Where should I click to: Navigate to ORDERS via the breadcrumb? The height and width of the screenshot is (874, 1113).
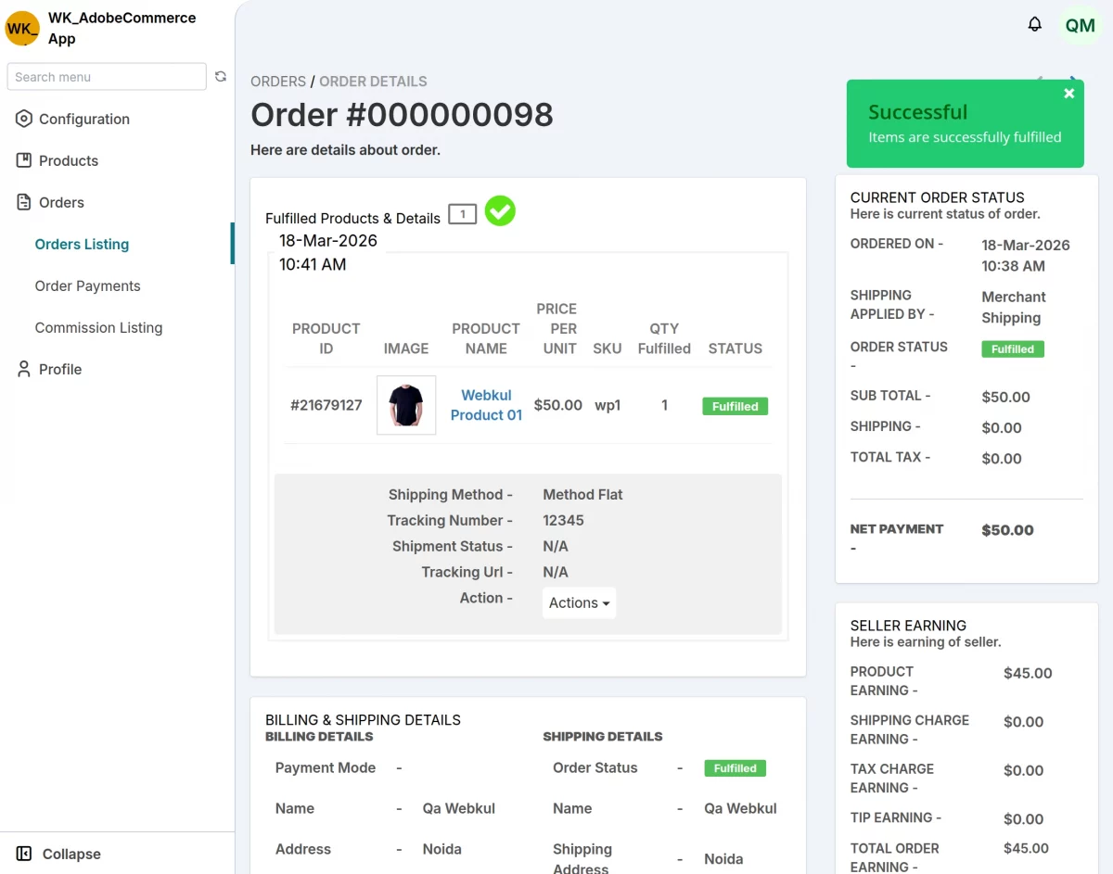pyautogui.click(x=277, y=82)
